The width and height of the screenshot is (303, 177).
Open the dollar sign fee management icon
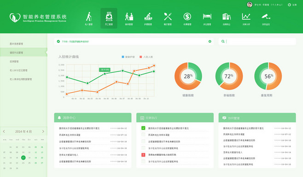pos(187,17)
